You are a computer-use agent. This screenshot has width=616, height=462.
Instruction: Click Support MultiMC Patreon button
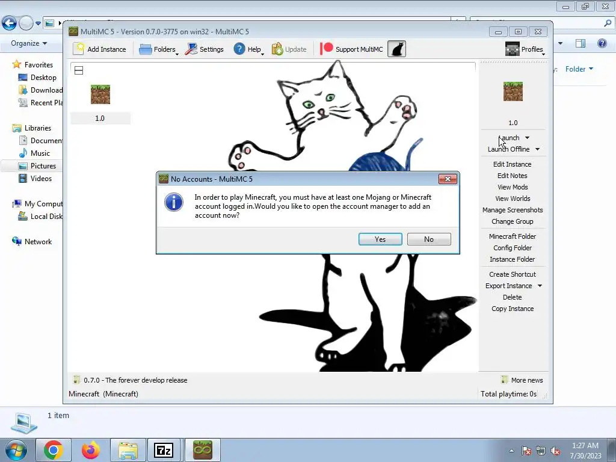click(351, 49)
